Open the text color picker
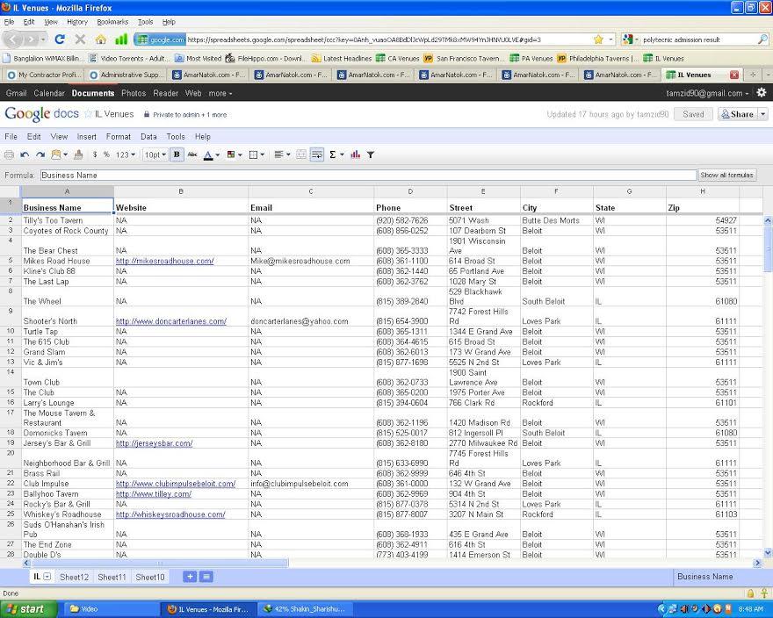The width and height of the screenshot is (773, 618). coord(208,154)
